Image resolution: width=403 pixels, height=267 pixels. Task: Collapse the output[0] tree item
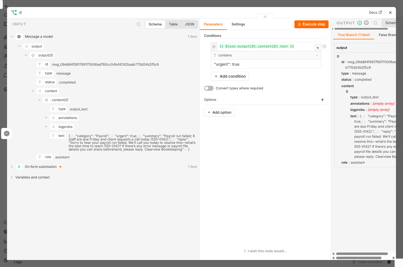coord(26,55)
